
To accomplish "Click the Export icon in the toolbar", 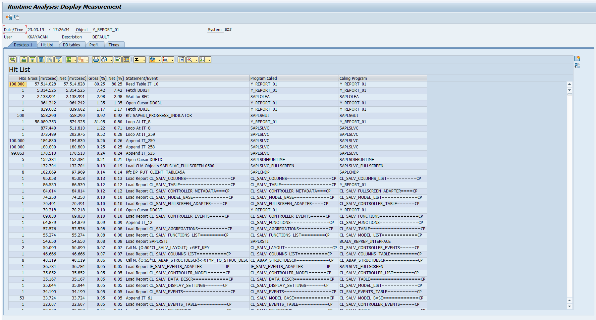I will pos(118,60).
